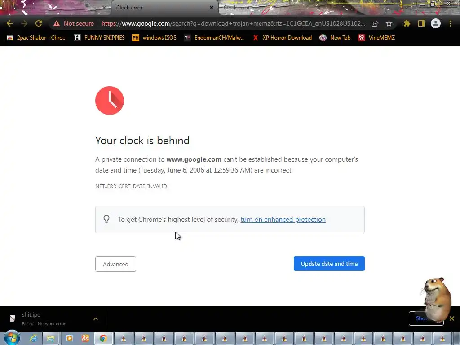
Task: Open Windows Media Player from taskbar
Action: (70, 339)
